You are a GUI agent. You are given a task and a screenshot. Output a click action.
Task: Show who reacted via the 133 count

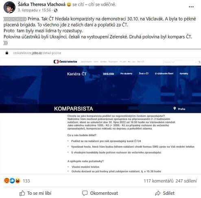(x=26, y=181)
